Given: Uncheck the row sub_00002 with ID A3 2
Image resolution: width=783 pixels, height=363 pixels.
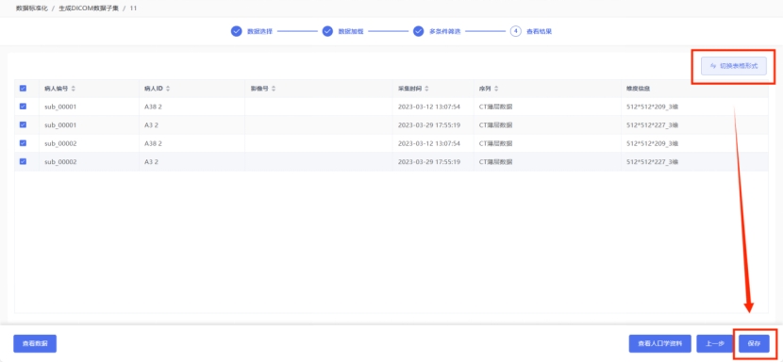Looking at the screenshot, I should pos(23,162).
